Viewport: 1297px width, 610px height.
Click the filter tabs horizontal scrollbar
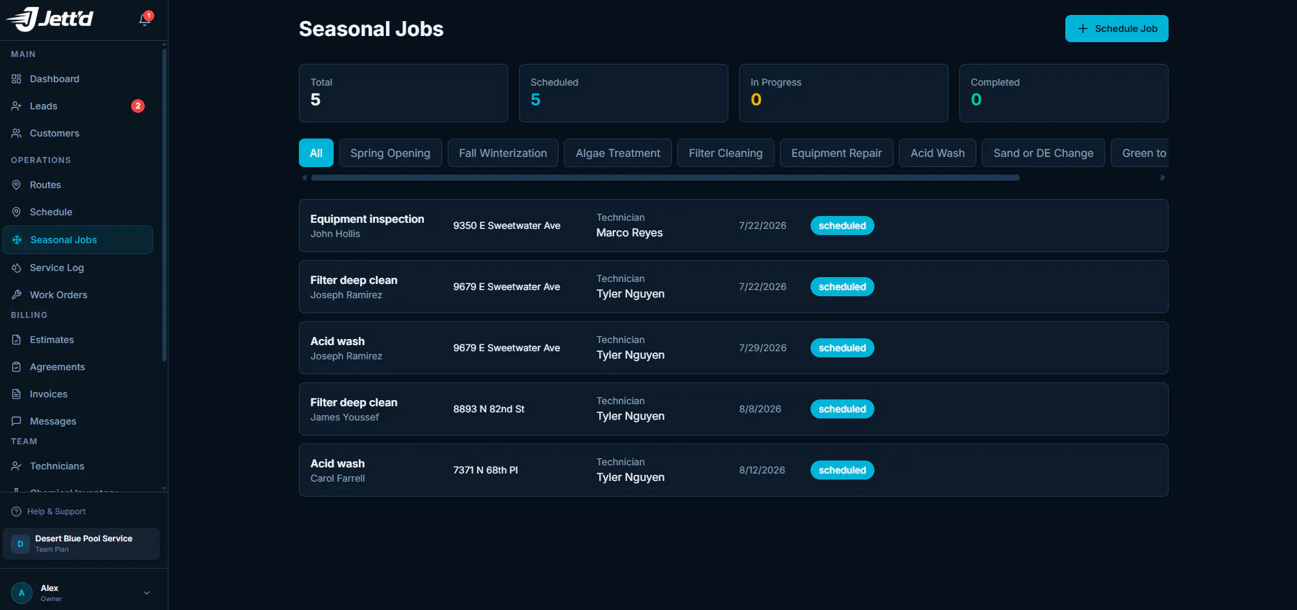pos(665,178)
